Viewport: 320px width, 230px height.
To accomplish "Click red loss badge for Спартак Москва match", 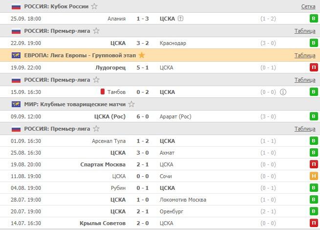I will [313, 164].
